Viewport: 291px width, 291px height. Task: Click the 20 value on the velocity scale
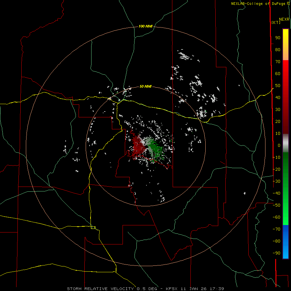[278, 121]
